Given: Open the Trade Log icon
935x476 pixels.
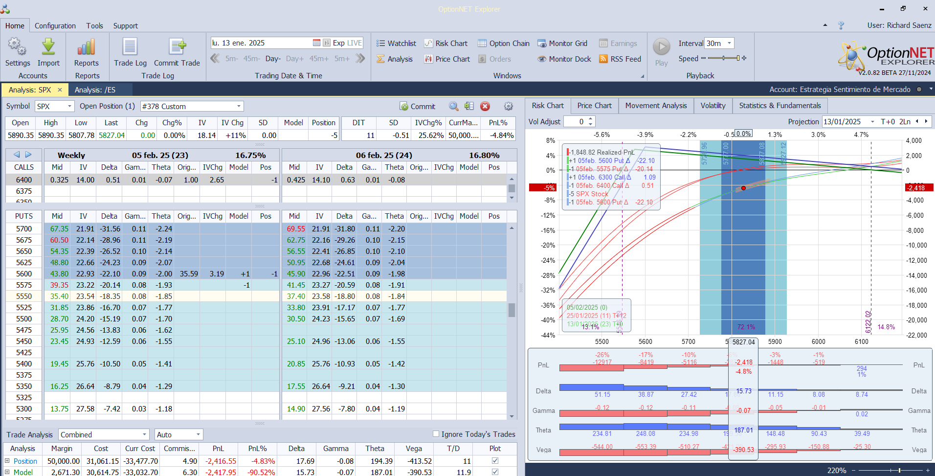Looking at the screenshot, I should 130,46.
